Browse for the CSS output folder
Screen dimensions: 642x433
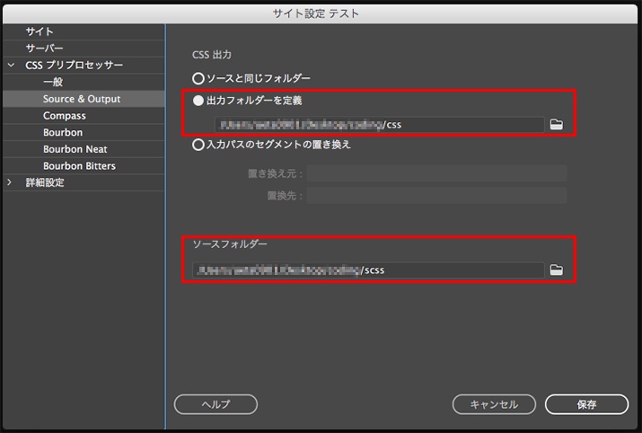[556, 124]
